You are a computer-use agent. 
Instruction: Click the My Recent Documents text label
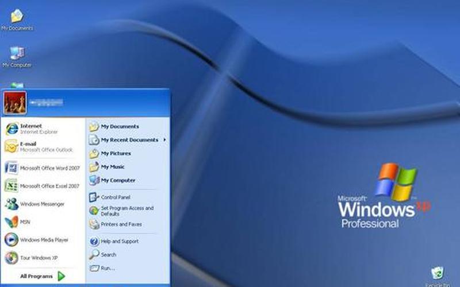[129, 140]
